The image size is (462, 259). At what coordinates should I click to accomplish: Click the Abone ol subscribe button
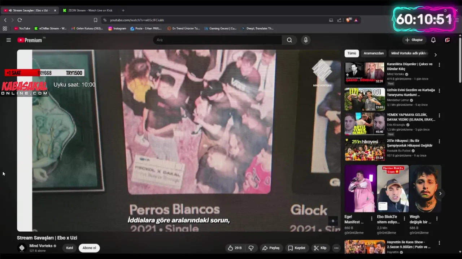tap(89, 248)
